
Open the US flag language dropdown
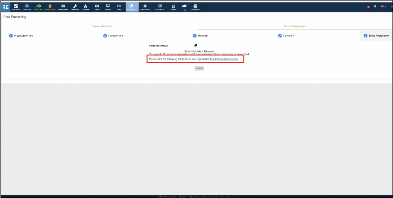coord(383,7)
